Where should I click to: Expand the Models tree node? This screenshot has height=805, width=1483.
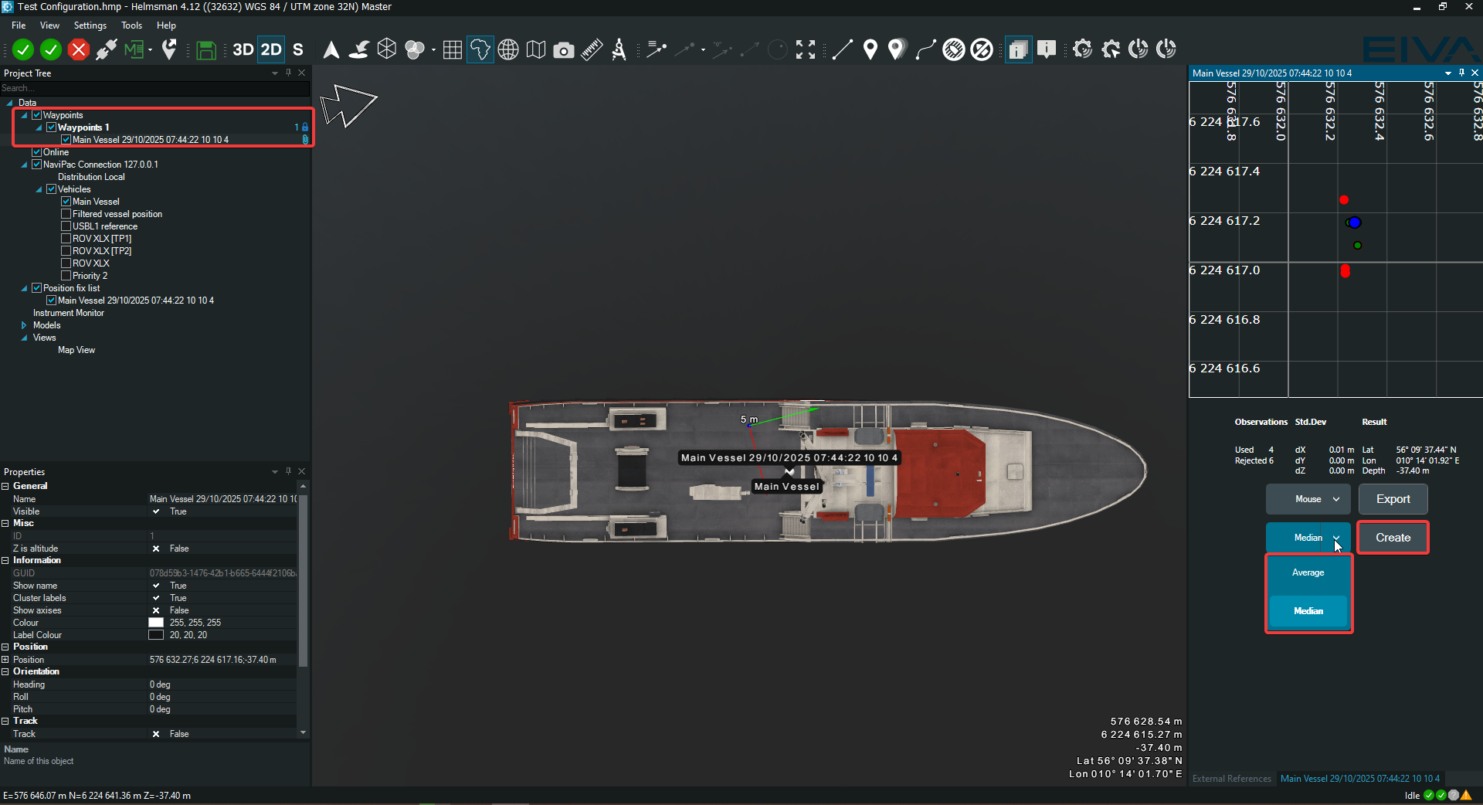click(24, 325)
